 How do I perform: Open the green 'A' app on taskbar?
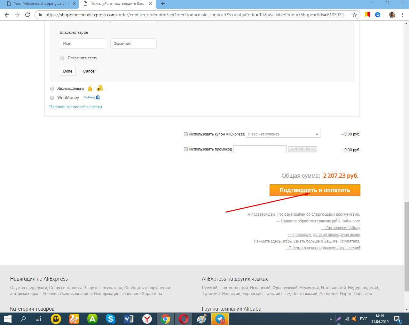tap(92, 319)
